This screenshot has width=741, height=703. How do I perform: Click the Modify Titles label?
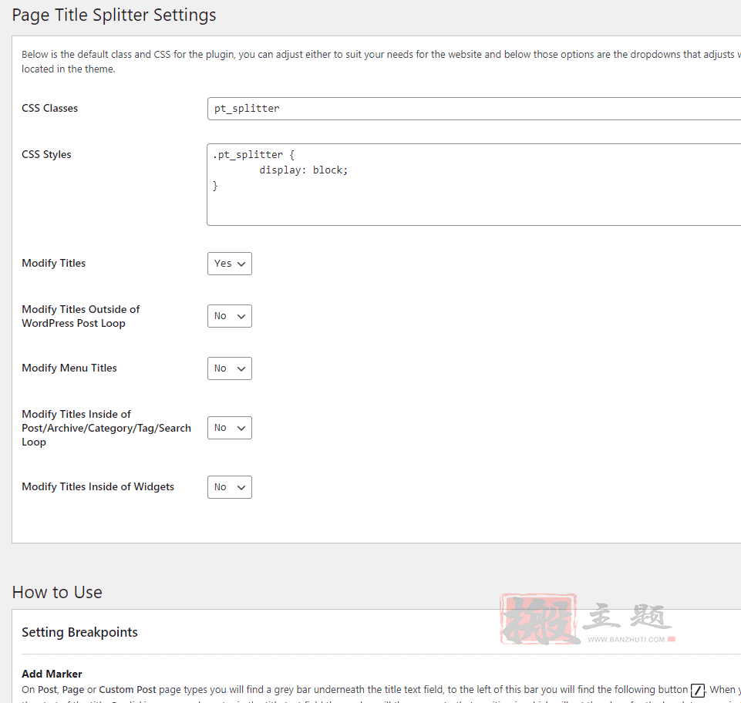click(x=54, y=263)
